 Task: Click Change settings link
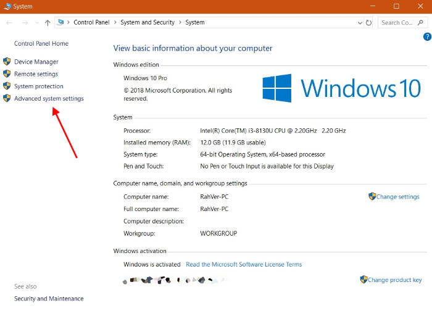pos(398,197)
